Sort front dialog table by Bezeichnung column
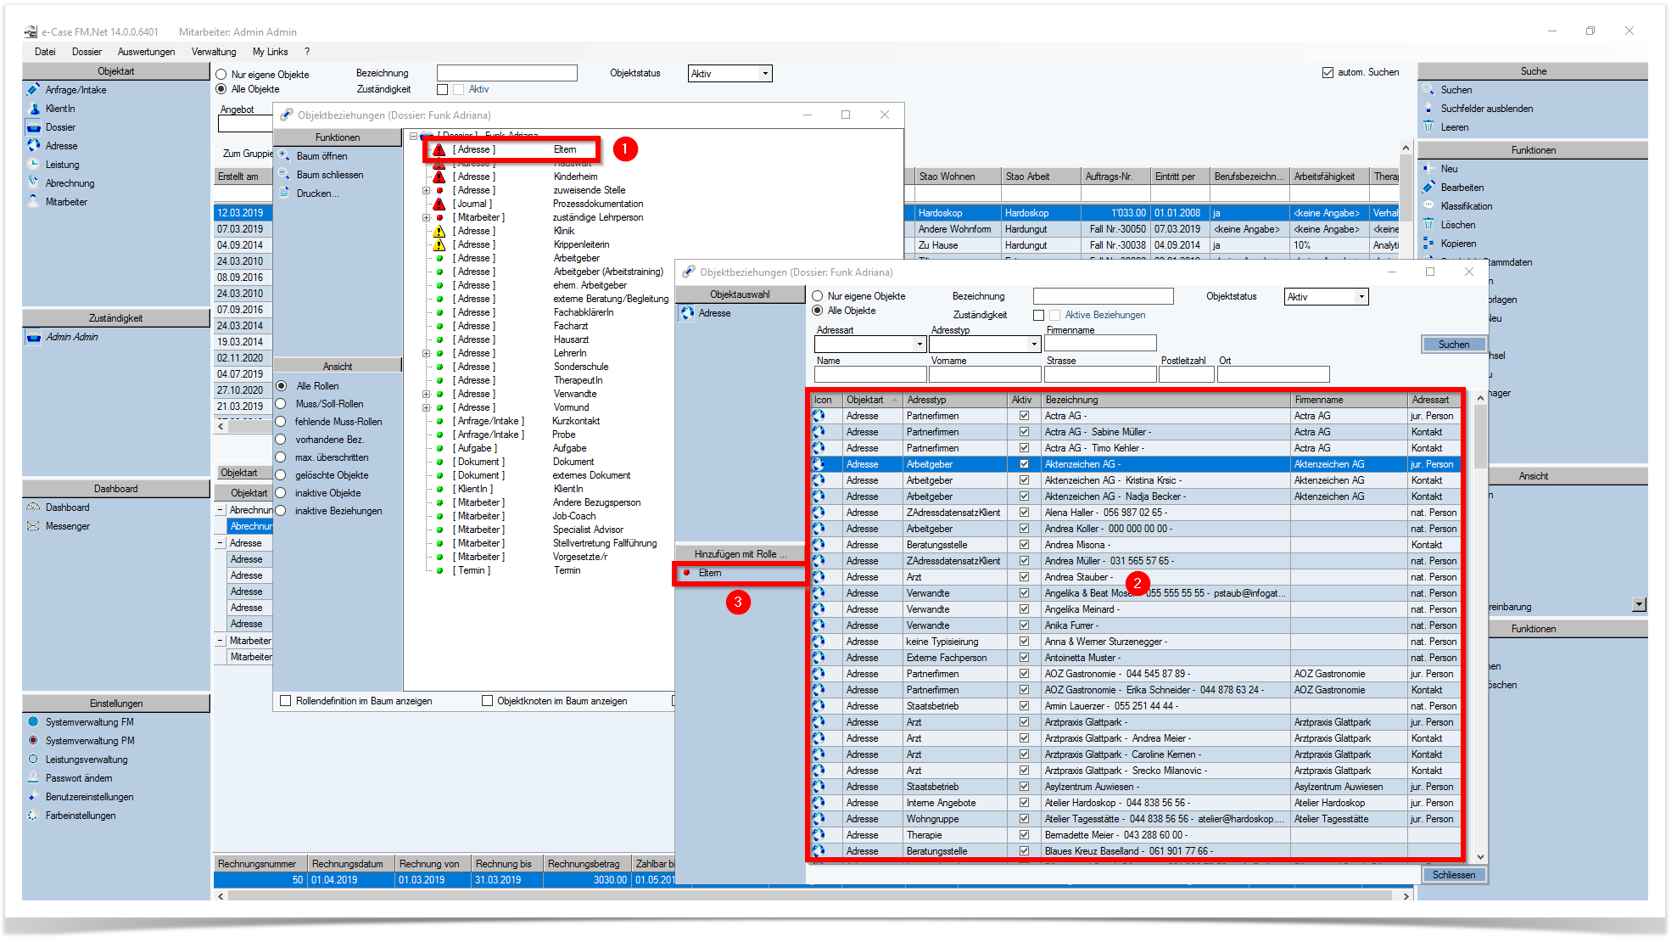Screen dimensions: 1677x942 point(1165,400)
